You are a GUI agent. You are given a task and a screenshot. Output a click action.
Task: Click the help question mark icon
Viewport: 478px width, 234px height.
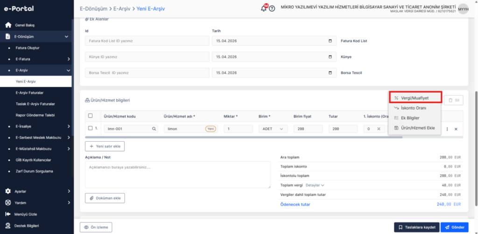(x=272, y=8)
